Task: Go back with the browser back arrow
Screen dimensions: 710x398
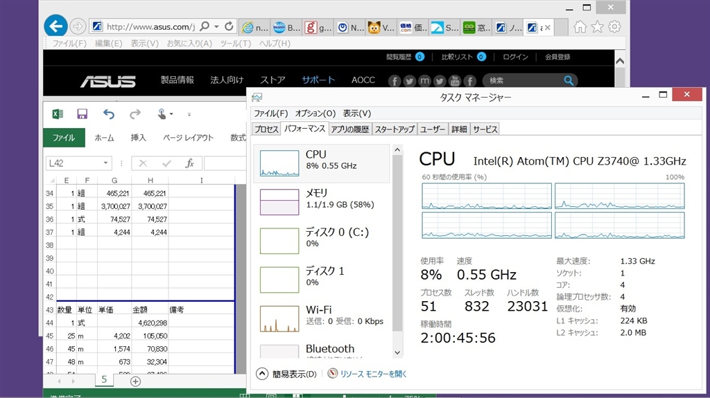Action: 55,27
